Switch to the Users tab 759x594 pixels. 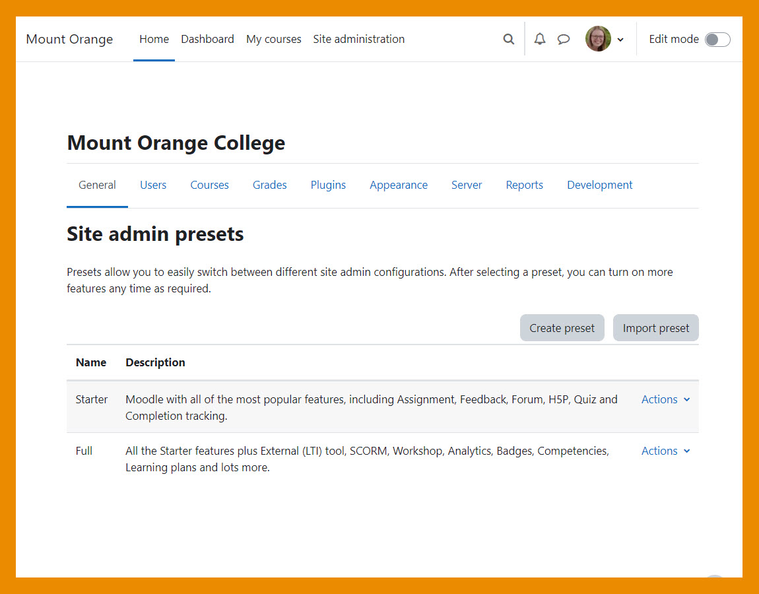(153, 185)
